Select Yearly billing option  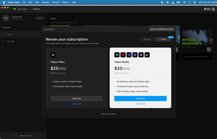(x=163, y=39)
